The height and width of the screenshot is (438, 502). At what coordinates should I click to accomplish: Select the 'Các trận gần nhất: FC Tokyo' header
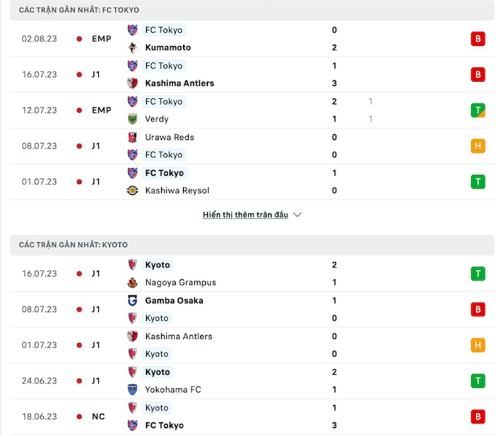point(79,11)
